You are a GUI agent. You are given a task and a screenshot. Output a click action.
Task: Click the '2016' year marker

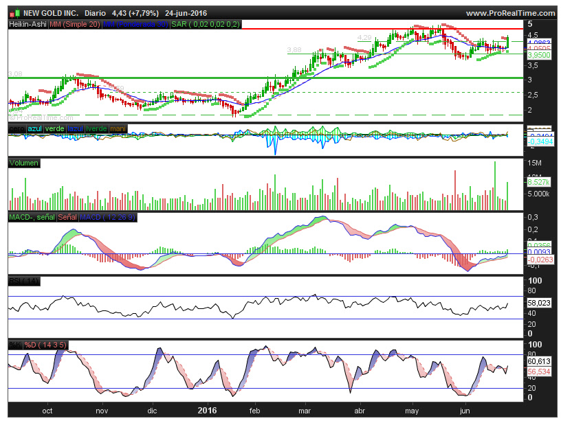(x=207, y=411)
